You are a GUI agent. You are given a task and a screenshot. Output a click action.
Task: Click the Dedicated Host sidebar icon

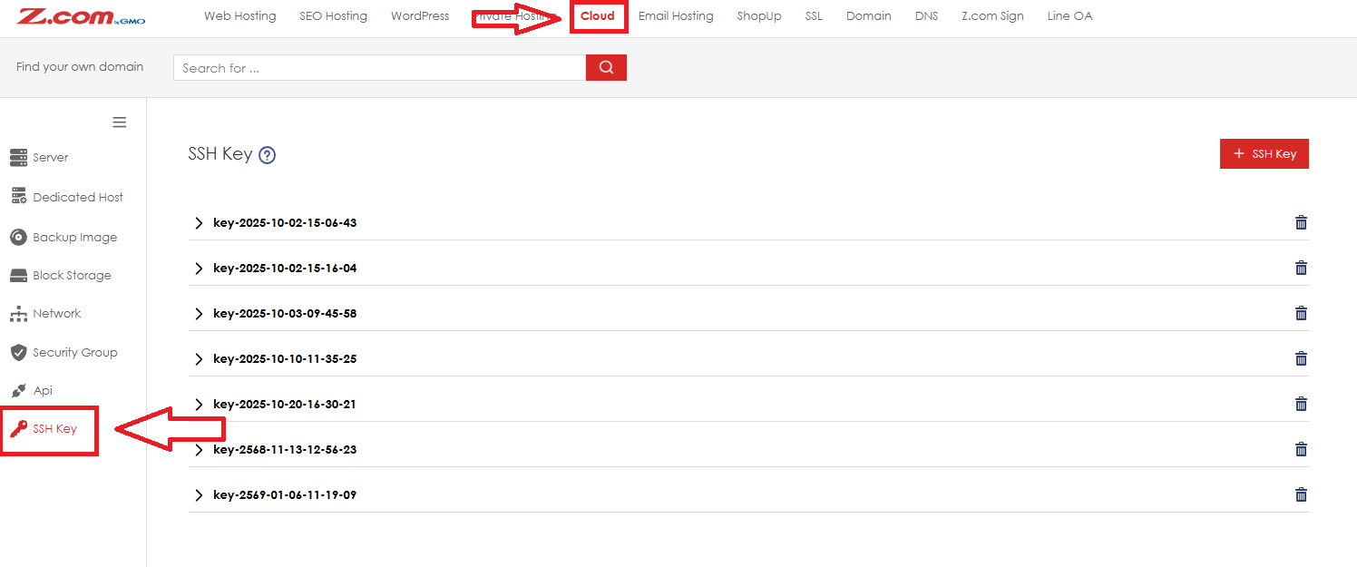click(x=18, y=197)
